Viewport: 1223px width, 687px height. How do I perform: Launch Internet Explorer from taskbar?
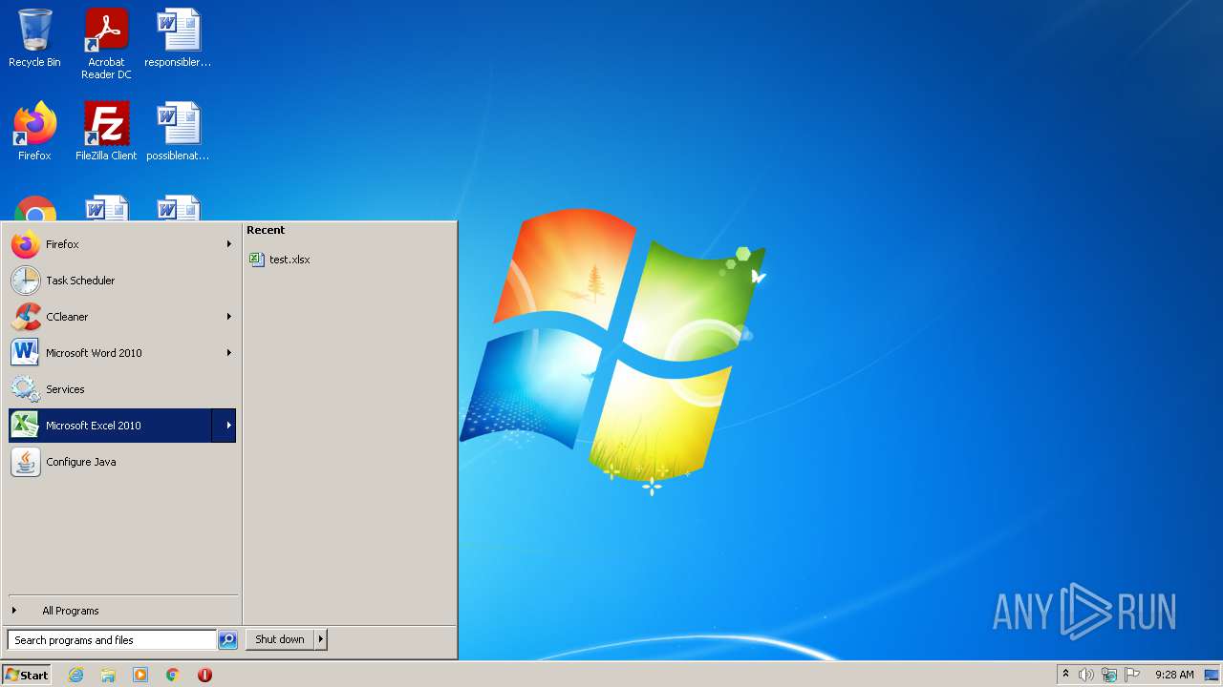pos(76,675)
